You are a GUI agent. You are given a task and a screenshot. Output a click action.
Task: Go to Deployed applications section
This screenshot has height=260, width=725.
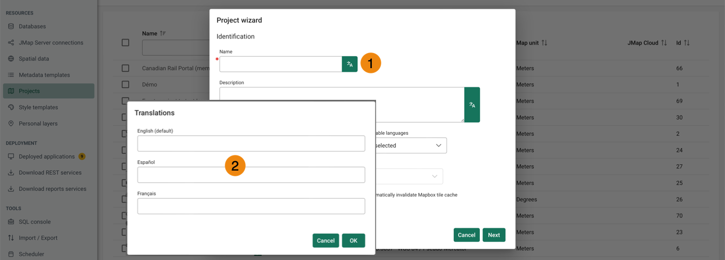pyautogui.click(x=46, y=157)
